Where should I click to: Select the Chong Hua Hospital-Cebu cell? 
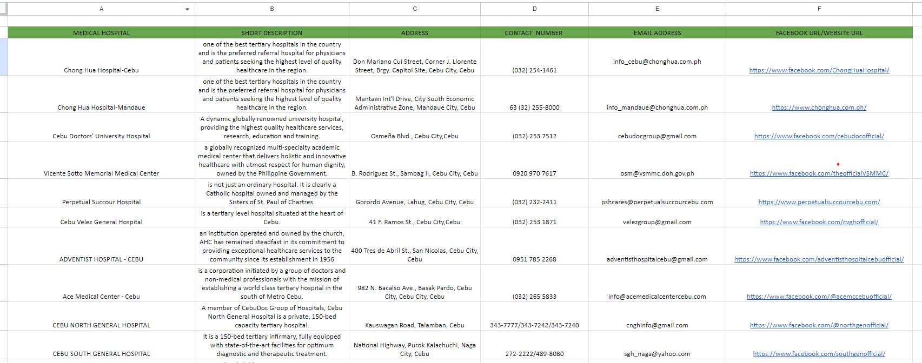pyautogui.click(x=102, y=57)
